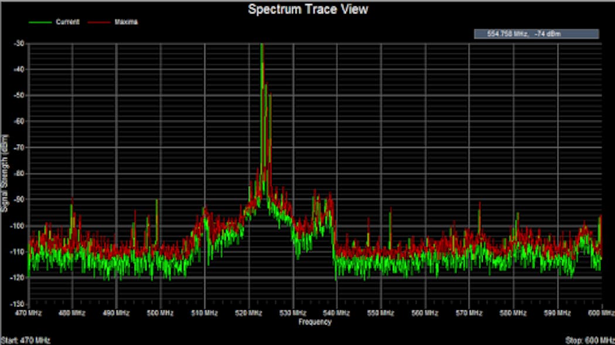The height and width of the screenshot is (345, 615).
Task: Click the Spectrum Trace View title
Action: 307,9
